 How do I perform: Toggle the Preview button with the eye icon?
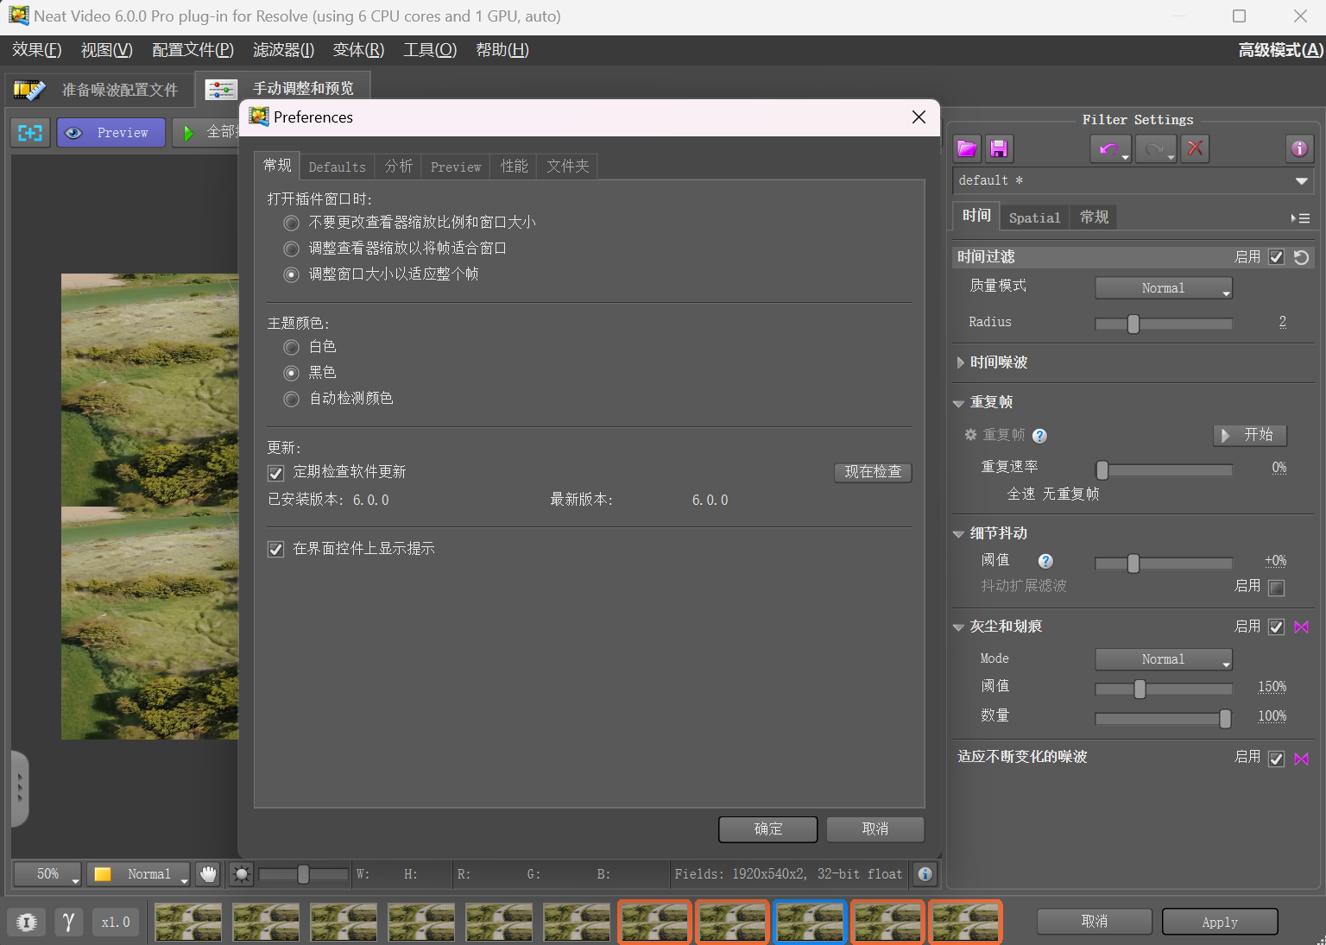tap(111, 133)
